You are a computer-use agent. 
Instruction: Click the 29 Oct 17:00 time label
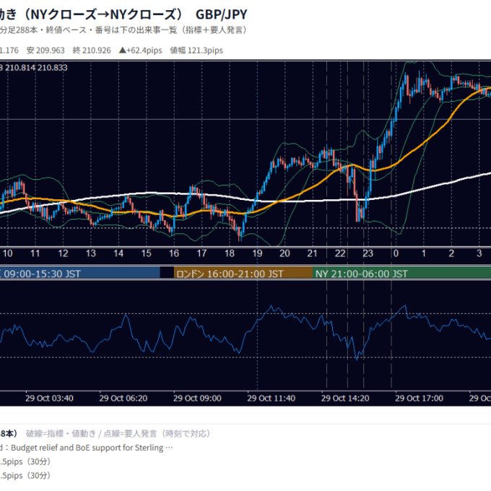(x=419, y=399)
